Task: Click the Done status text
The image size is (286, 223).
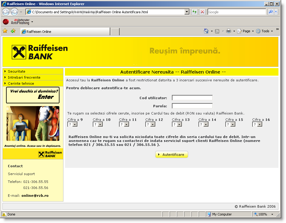Action: (11, 215)
